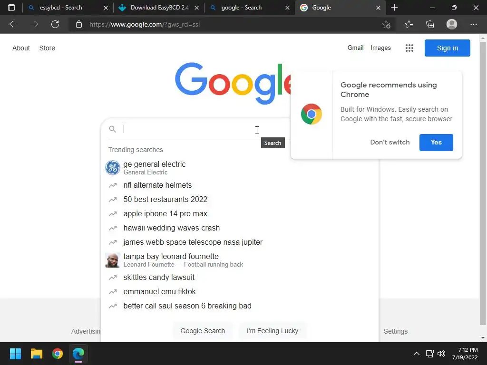Click the scrollbar down arrow

coord(483,338)
